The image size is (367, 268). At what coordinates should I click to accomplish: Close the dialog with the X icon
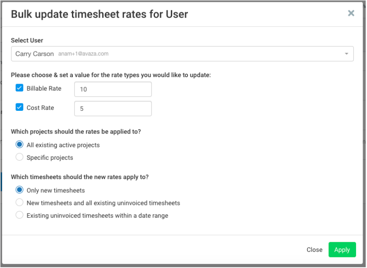point(351,13)
